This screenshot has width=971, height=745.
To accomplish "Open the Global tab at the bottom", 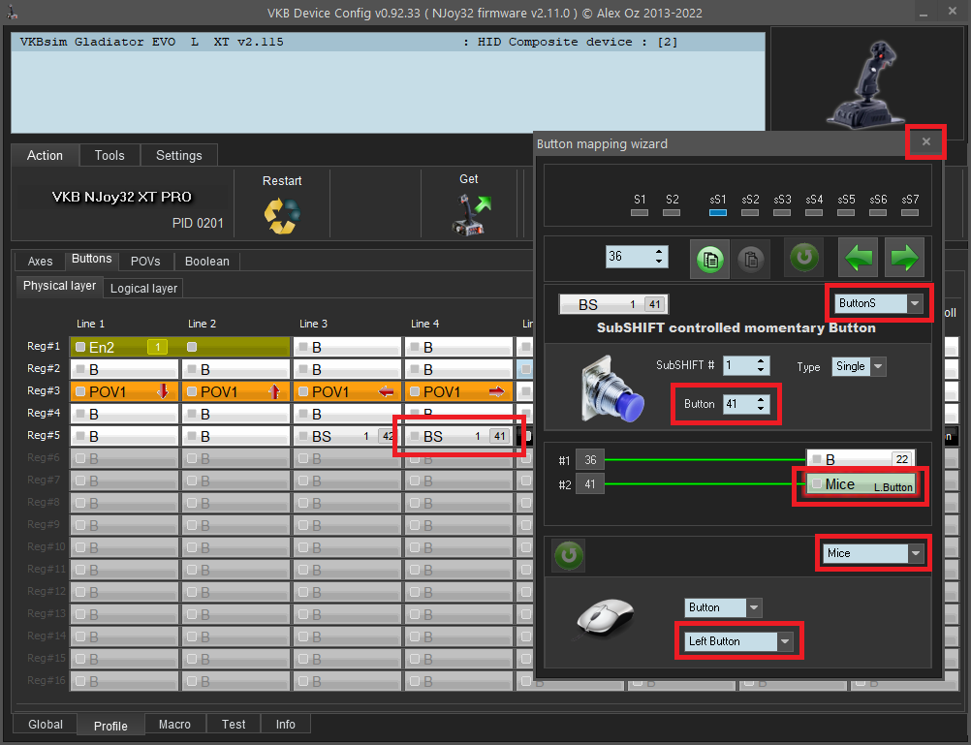I will 46,725.
